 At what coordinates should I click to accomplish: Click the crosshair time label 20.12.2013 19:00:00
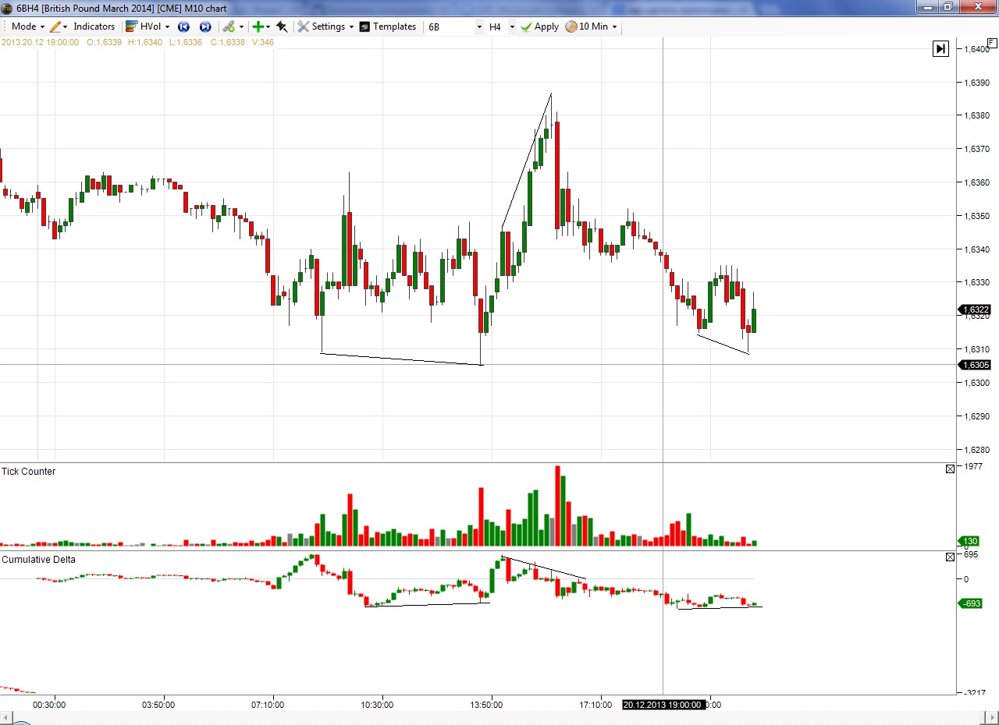662,705
